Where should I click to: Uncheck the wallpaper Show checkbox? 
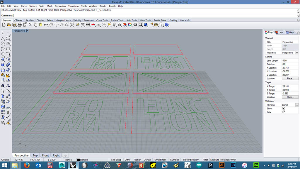(x=284, y=108)
